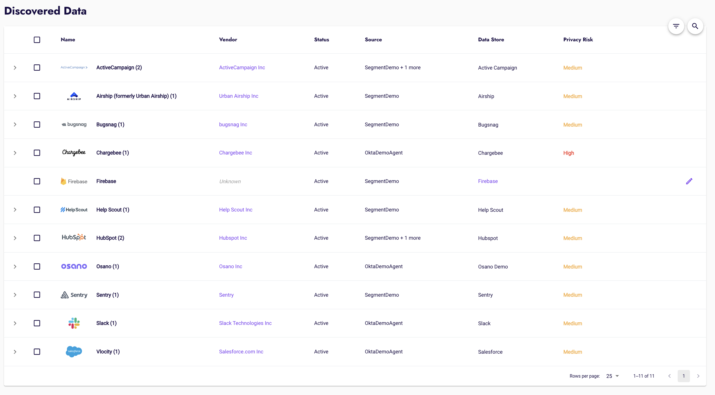Open Hubspot Inc vendor link

click(233, 238)
